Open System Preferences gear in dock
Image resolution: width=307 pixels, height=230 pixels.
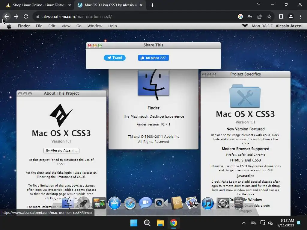(223, 203)
